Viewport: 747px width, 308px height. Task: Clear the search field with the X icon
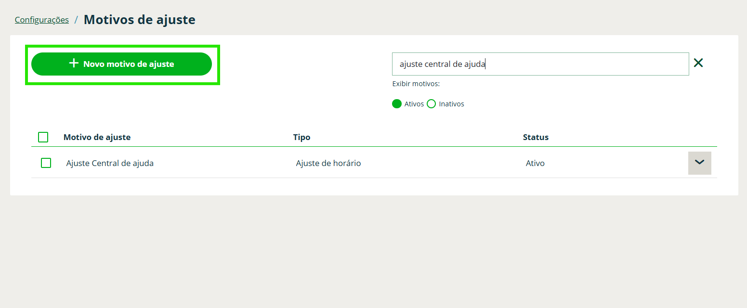pyautogui.click(x=698, y=63)
